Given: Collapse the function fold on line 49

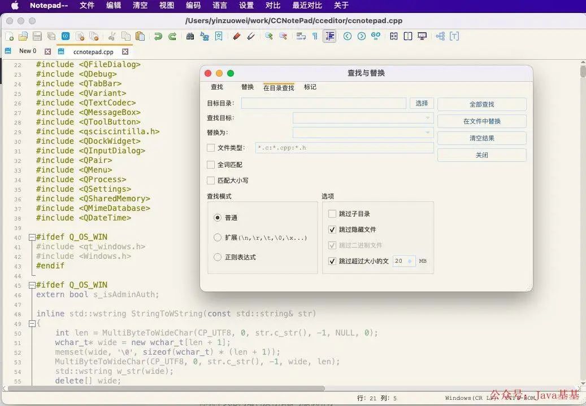Looking at the screenshot, I should tap(32, 324).
